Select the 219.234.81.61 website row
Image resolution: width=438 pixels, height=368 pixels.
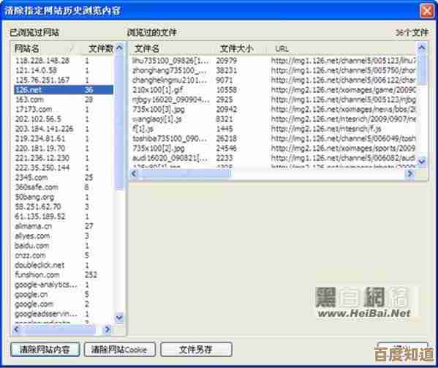[64, 138]
